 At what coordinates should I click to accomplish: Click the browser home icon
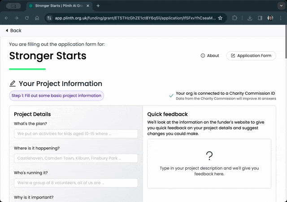pyautogui.click(x=37, y=18)
